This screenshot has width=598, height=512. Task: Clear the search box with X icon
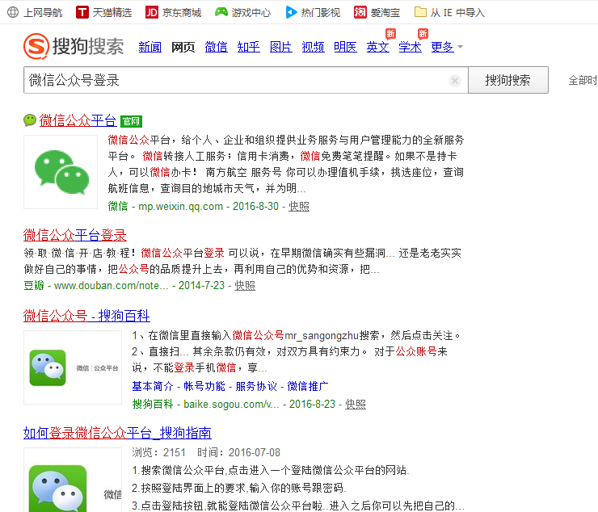coord(455,81)
